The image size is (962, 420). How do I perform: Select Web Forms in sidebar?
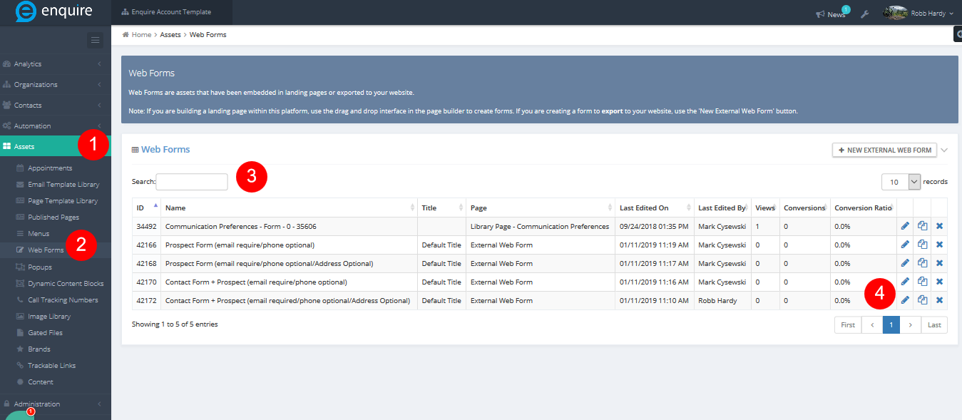tap(46, 250)
